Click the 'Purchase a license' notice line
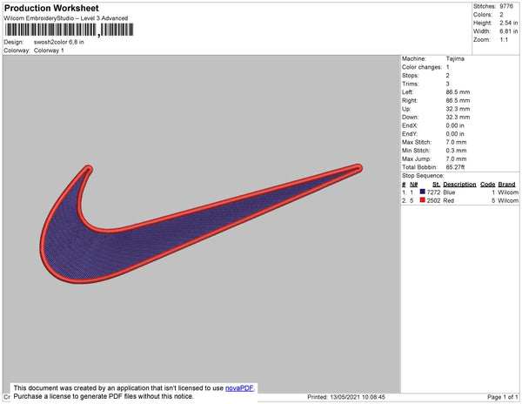Screen dimensions: 522x404 pos(104,396)
